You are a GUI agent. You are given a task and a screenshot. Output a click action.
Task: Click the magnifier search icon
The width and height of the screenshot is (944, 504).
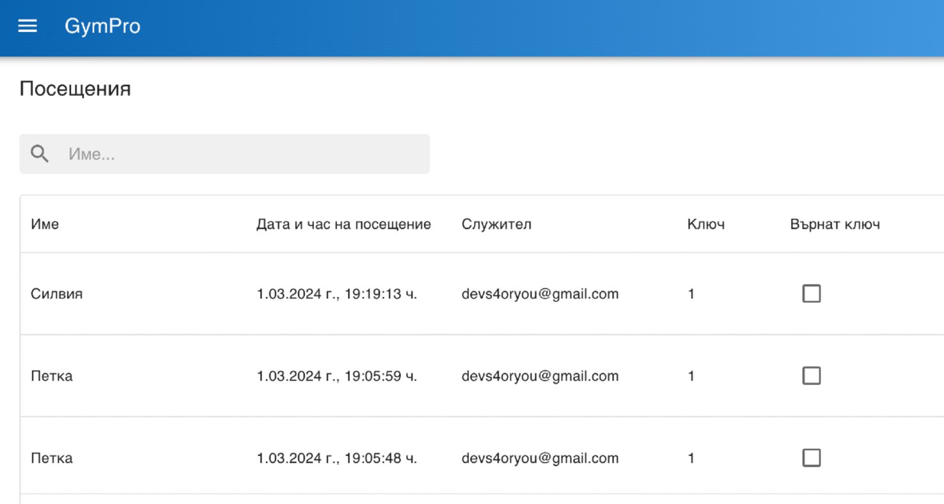(40, 154)
